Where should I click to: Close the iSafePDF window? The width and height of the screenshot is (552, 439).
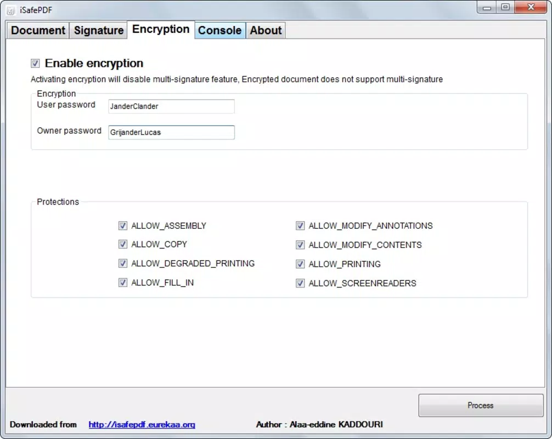531,7
